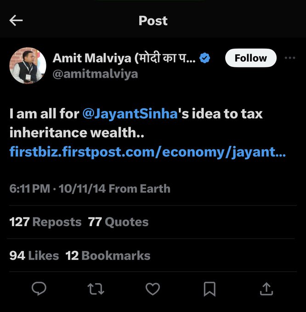Click the 6:11 PM post timestamp
This screenshot has height=312, width=306.
(x=30, y=189)
